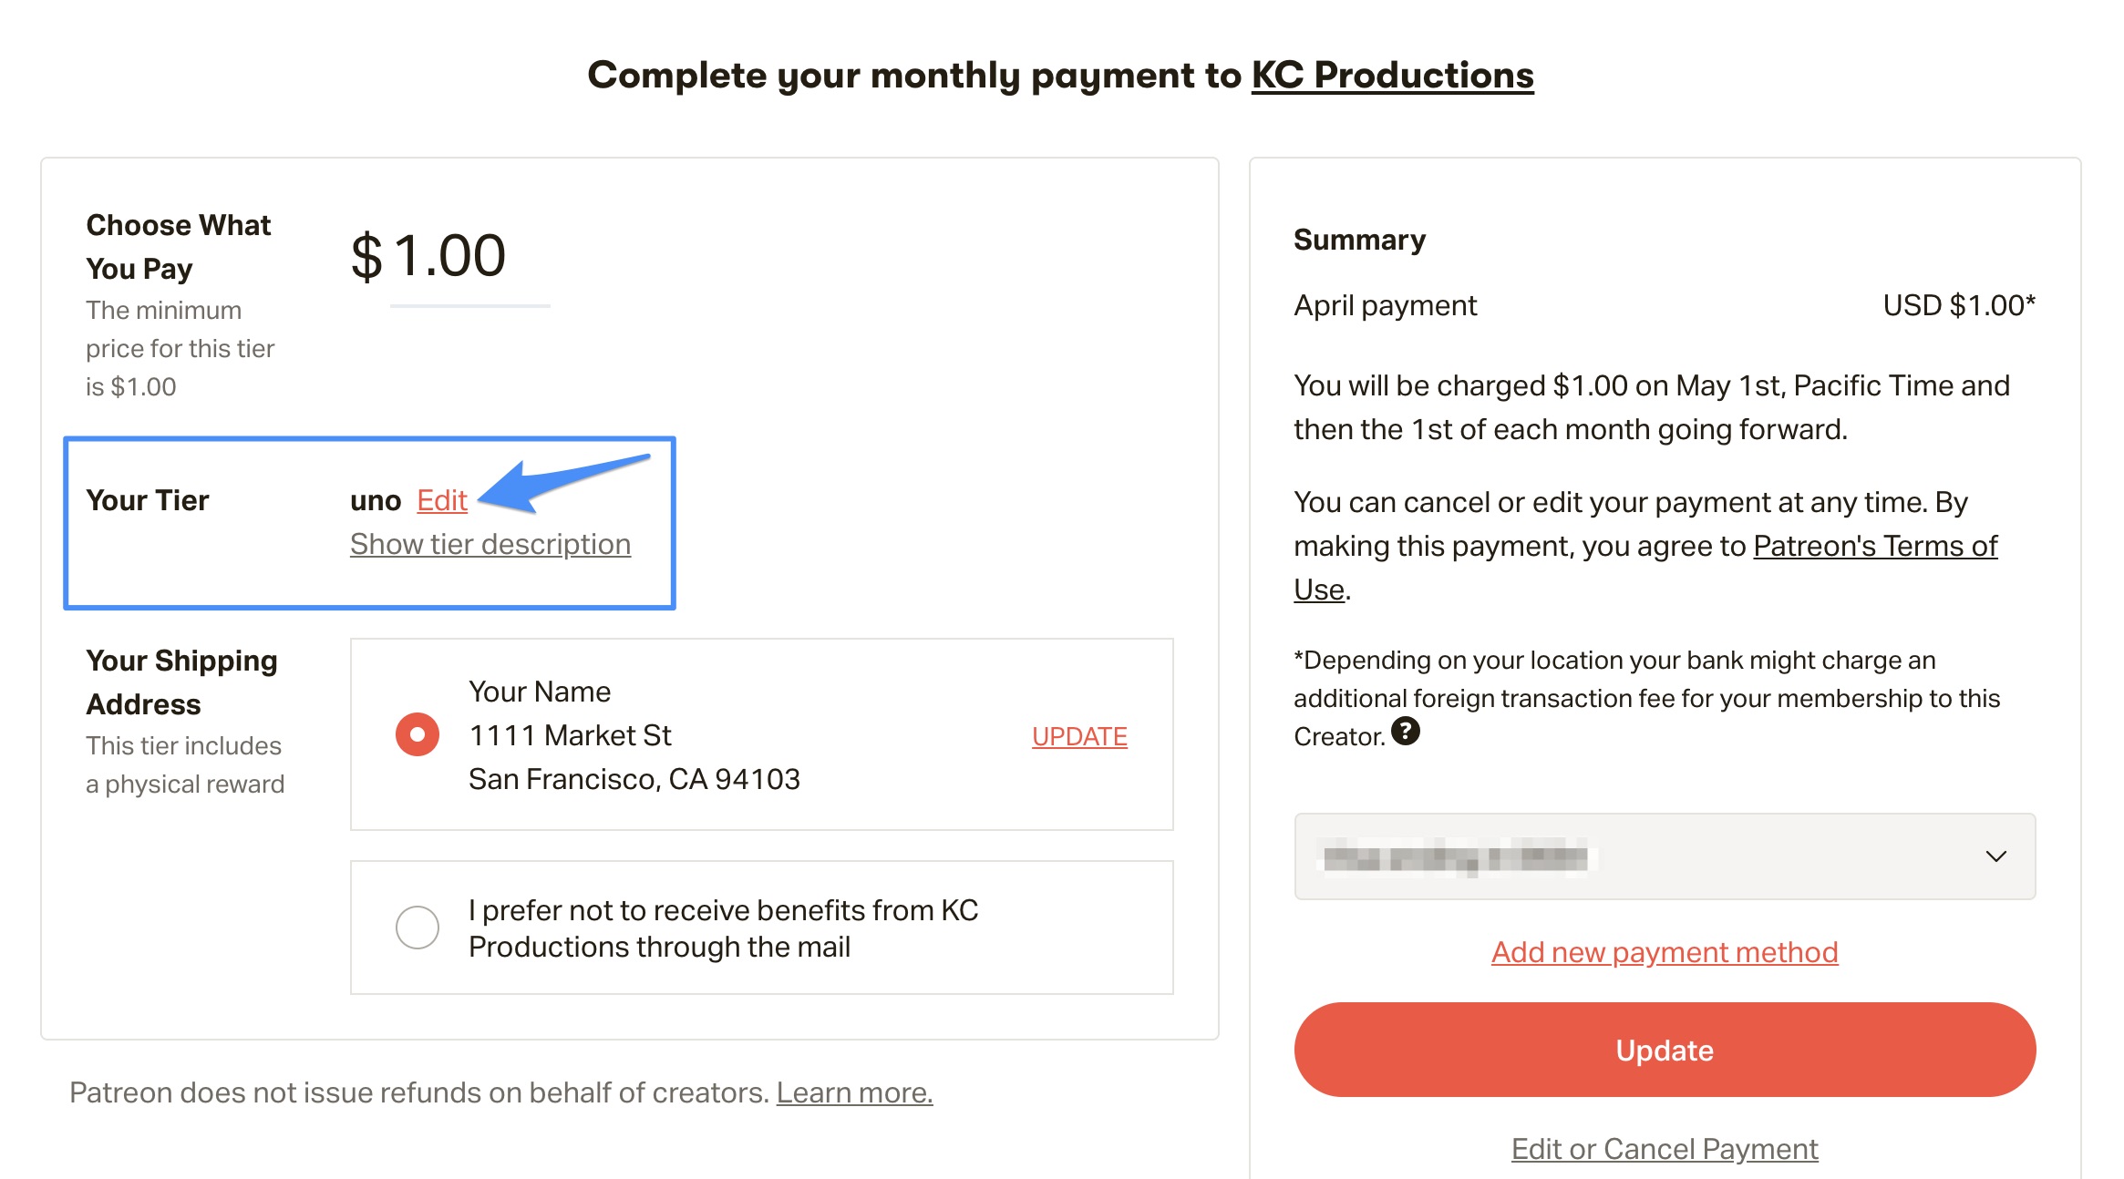Expand payment method chevron arrow
2124x1179 pixels.
point(1995,856)
